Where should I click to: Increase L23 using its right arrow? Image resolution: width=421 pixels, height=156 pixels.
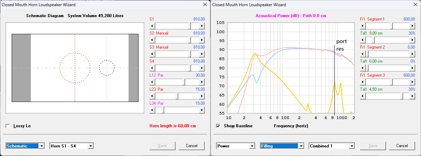202,96
